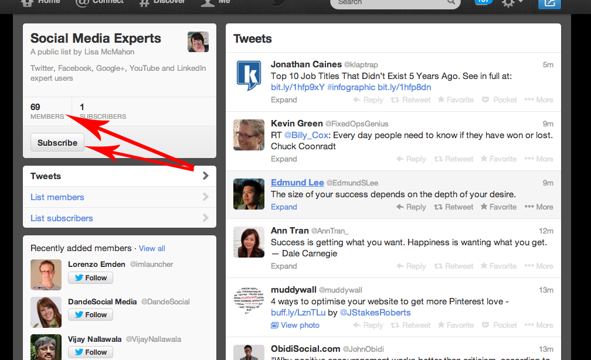This screenshot has height=360, width=591.
Task: Open More options on Edmund Lee's tweet
Action: click(539, 207)
